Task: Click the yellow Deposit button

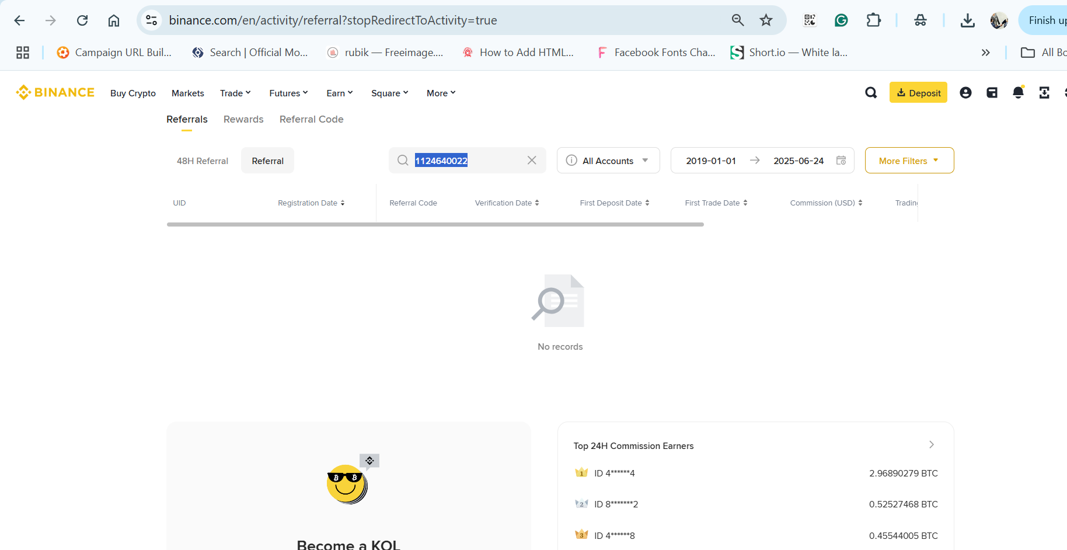Action: (x=918, y=92)
